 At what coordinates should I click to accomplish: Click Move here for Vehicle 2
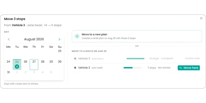(189, 68)
